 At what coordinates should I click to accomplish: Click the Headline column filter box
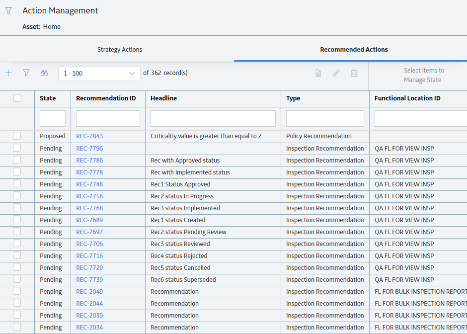click(213, 119)
